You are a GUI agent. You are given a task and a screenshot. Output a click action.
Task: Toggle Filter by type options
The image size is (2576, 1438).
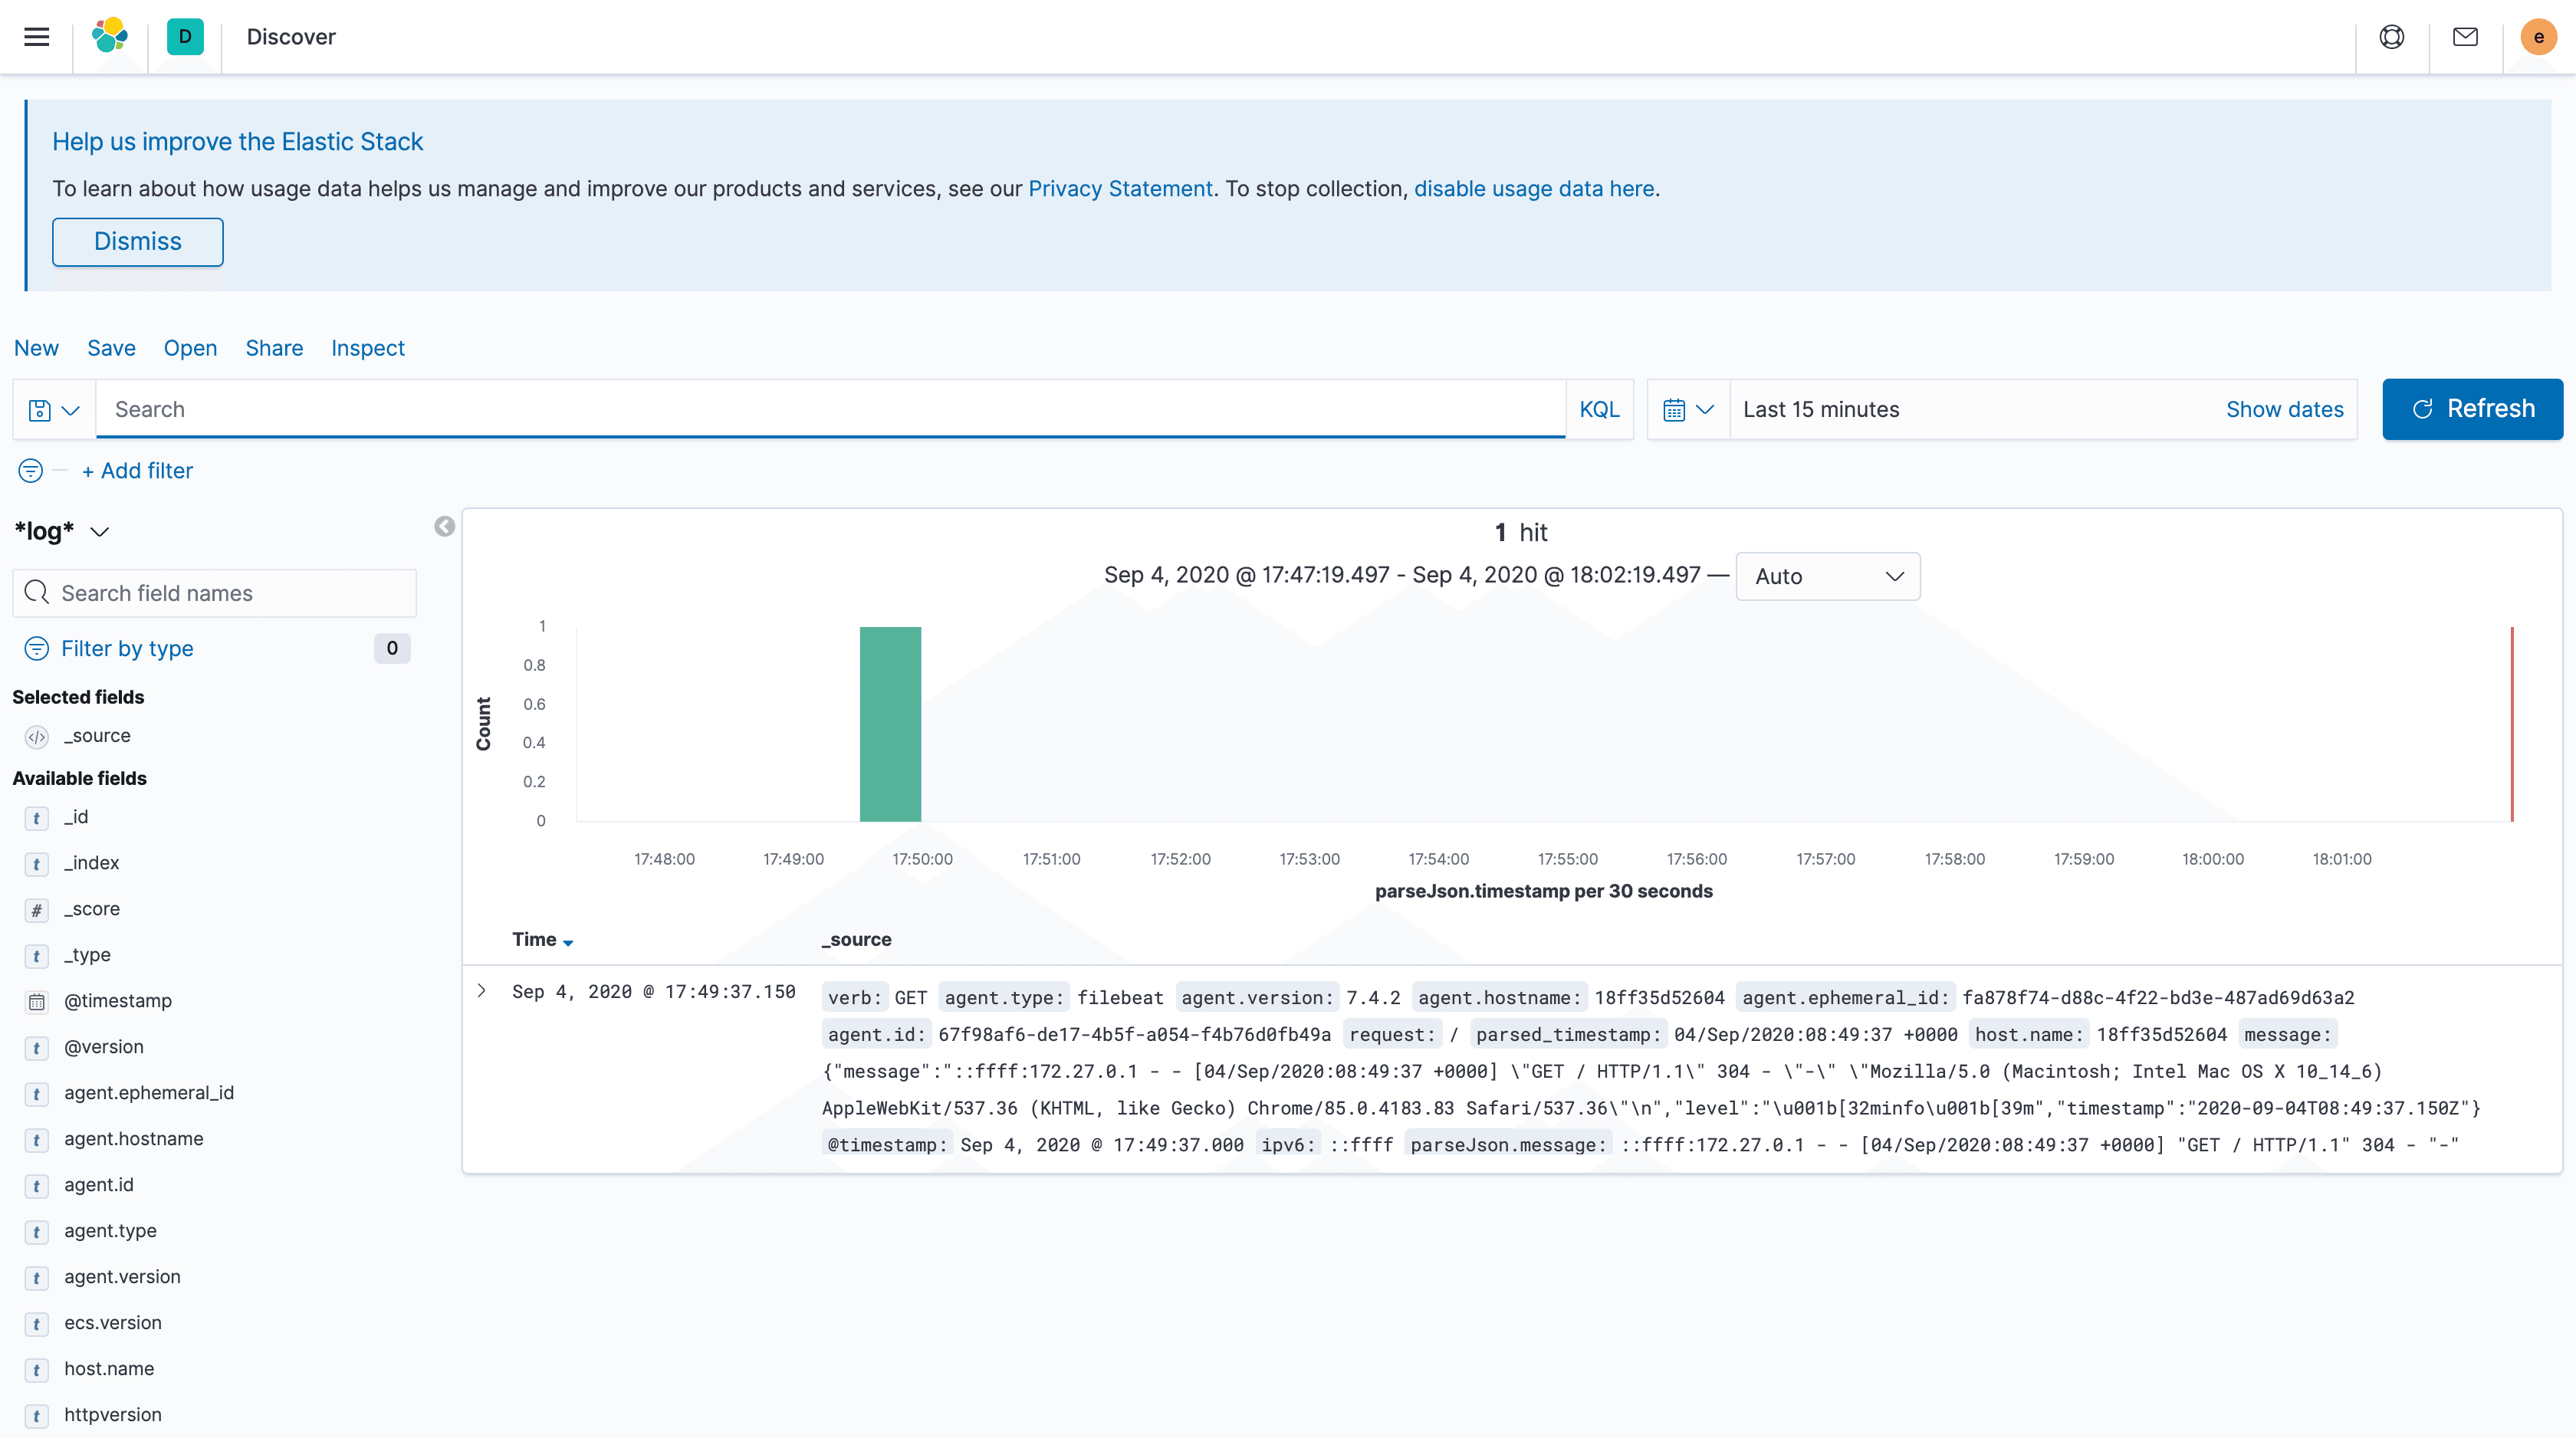[x=127, y=649]
